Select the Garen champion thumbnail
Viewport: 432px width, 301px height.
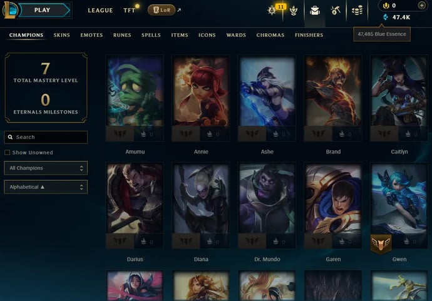point(333,206)
